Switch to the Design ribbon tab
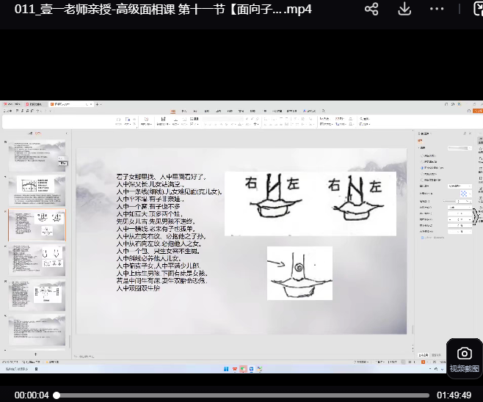The height and width of the screenshot is (402, 483). point(195,111)
